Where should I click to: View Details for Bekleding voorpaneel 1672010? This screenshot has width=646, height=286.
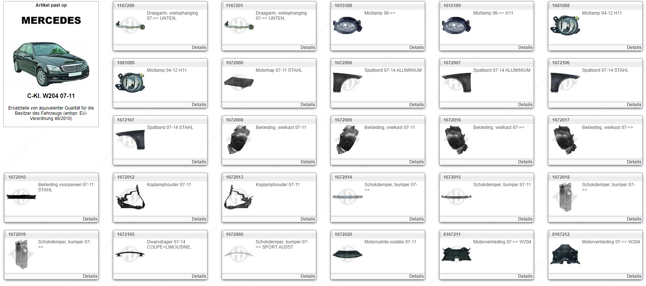(x=90, y=219)
